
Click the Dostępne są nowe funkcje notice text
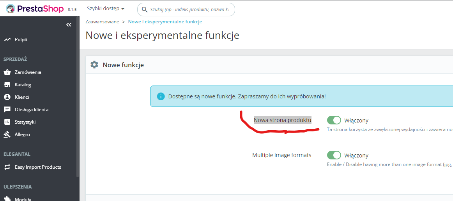[x=247, y=96]
